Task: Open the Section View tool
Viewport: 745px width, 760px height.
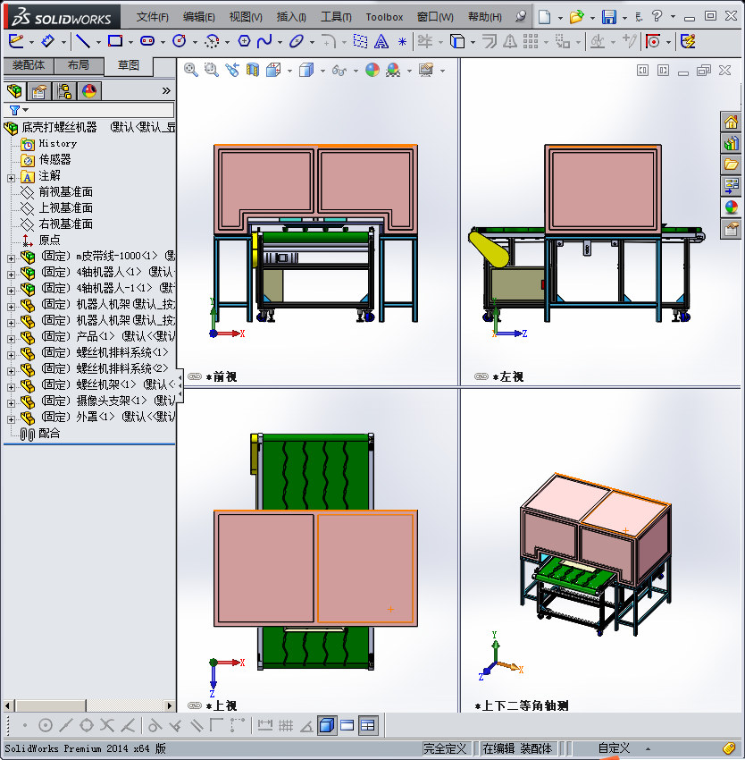Action: (253, 71)
